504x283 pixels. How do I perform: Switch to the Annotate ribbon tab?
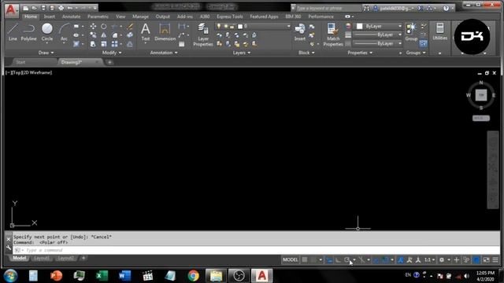click(x=71, y=17)
